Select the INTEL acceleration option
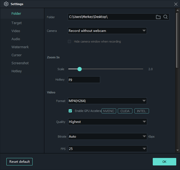 point(142,111)
